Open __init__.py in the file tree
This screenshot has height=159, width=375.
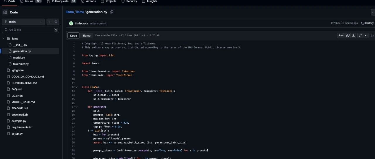pyautogui.click(x=20, y=45)
